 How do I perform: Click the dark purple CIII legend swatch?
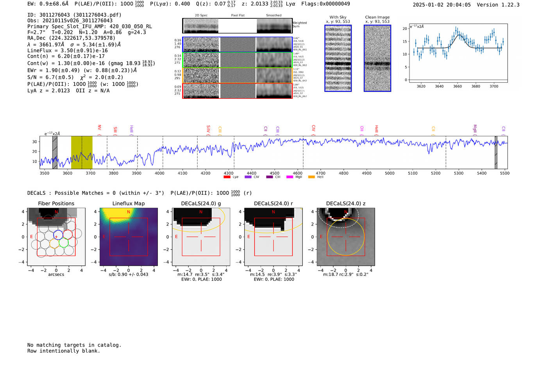[x=270, y=177]
